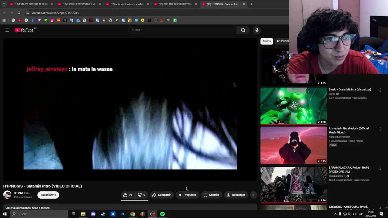Switch to nobody skindred browser tab

click(x=127, y=4)
